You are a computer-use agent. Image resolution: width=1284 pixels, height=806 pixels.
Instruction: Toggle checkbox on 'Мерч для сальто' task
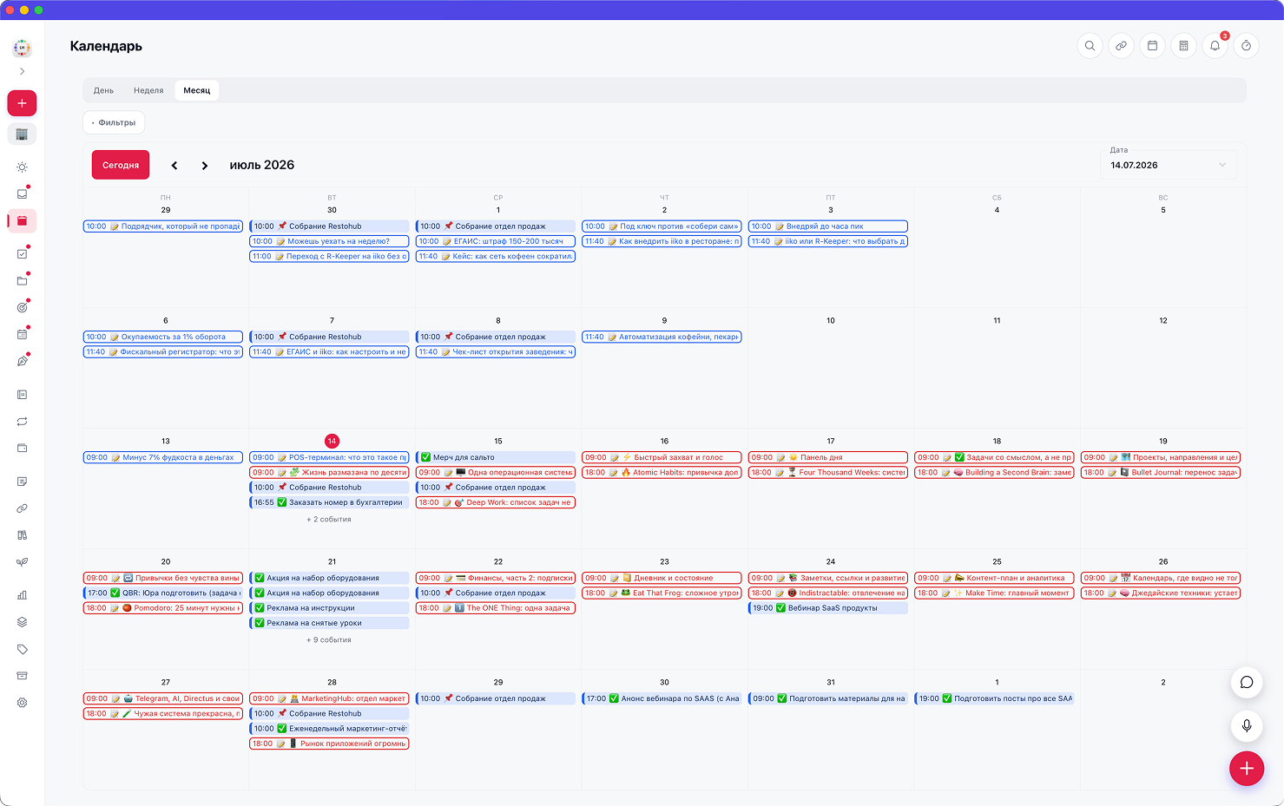point(425,457)
